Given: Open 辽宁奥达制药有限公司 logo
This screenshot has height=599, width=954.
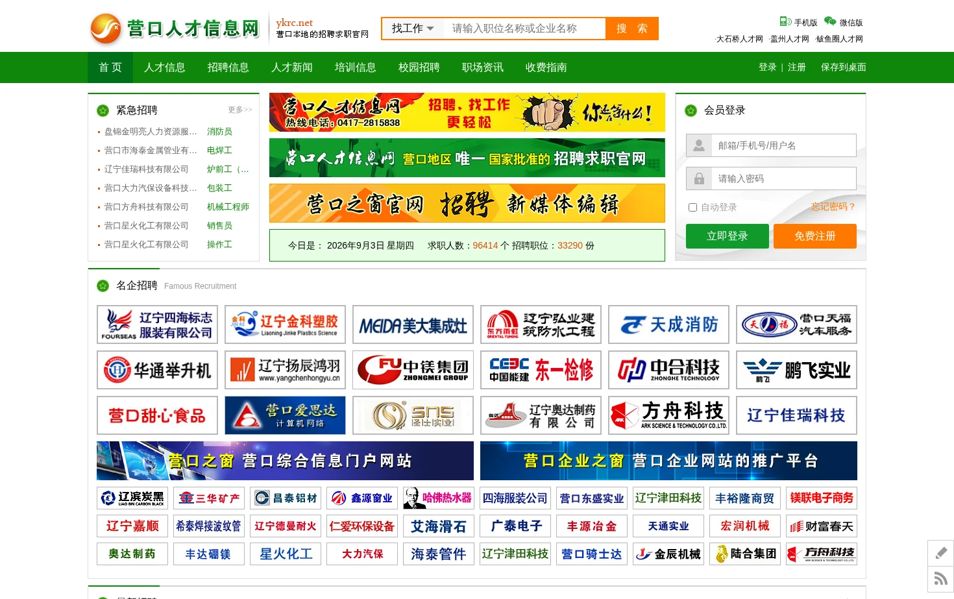Looking at the screenshot, I should tap(541, 415).
